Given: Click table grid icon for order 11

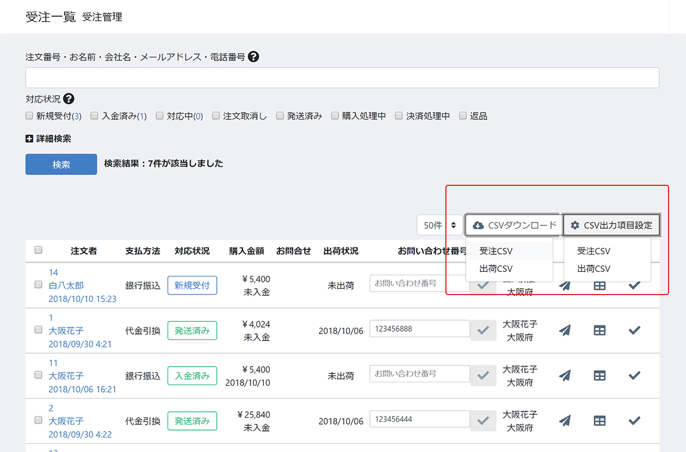Looking at the screenshot, I should [599, 375].
